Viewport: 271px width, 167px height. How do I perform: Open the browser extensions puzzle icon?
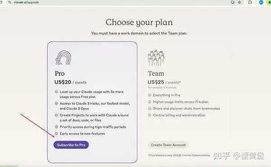[x=250, y=2]
